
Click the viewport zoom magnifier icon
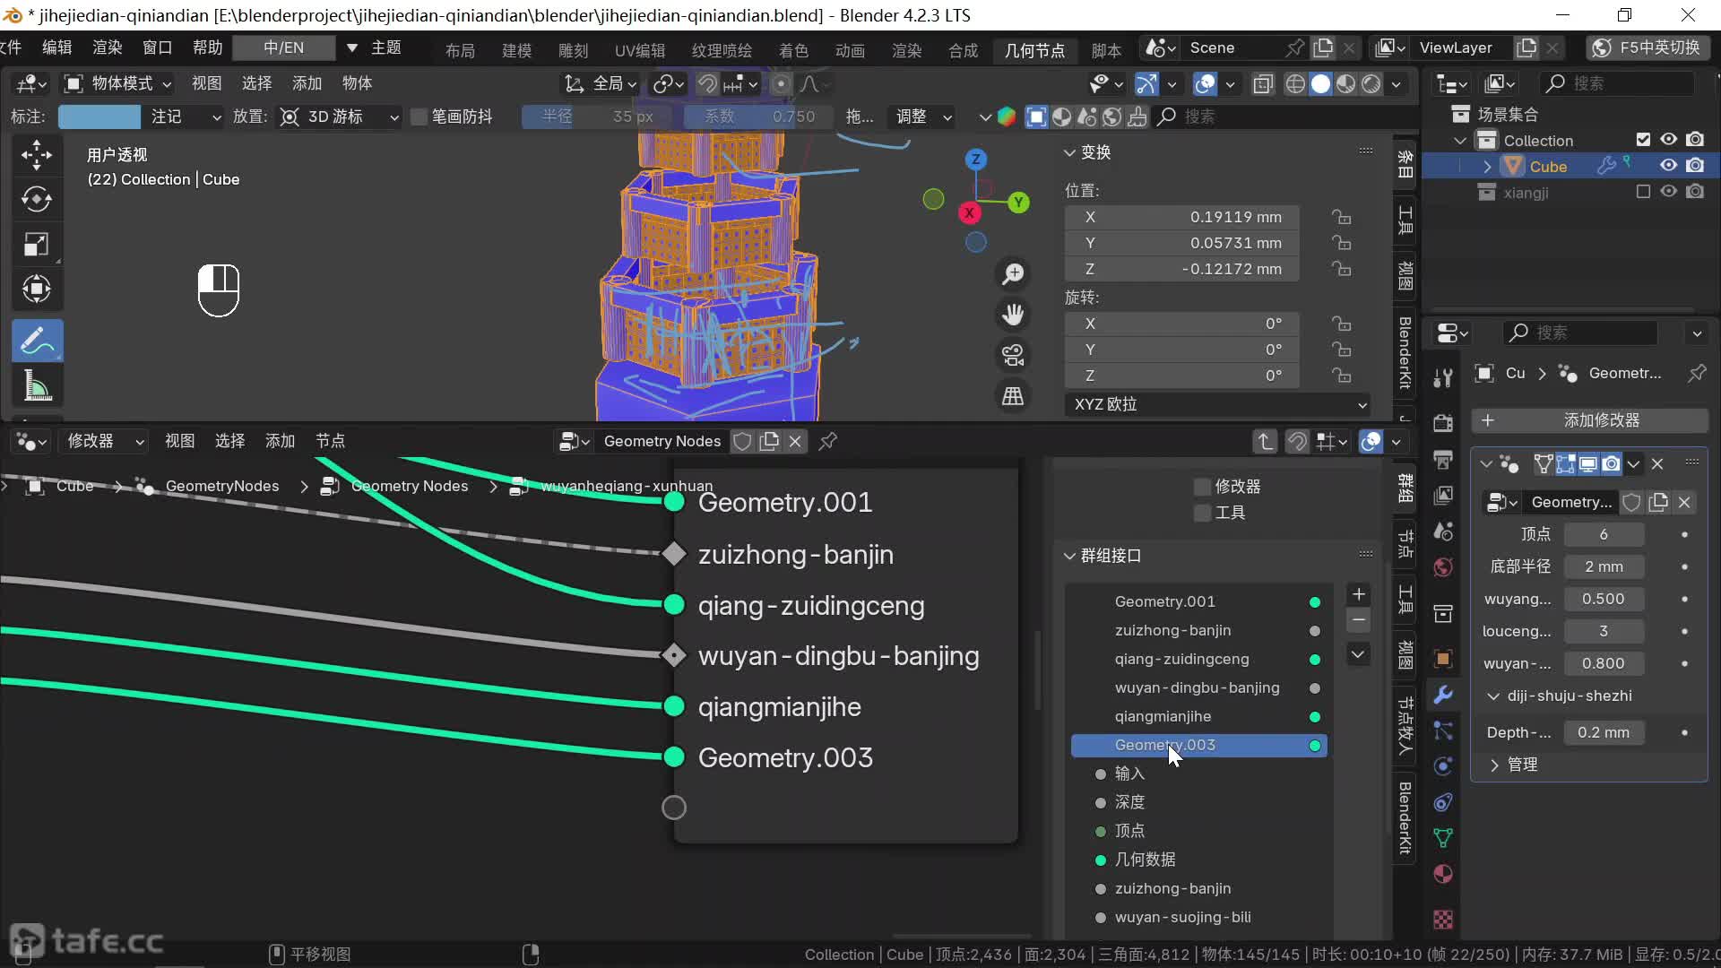point(1013,273)
